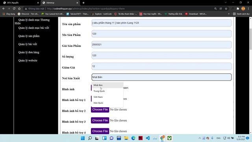Open a new browser tab
Screen dimensions: 252x142
83,3
